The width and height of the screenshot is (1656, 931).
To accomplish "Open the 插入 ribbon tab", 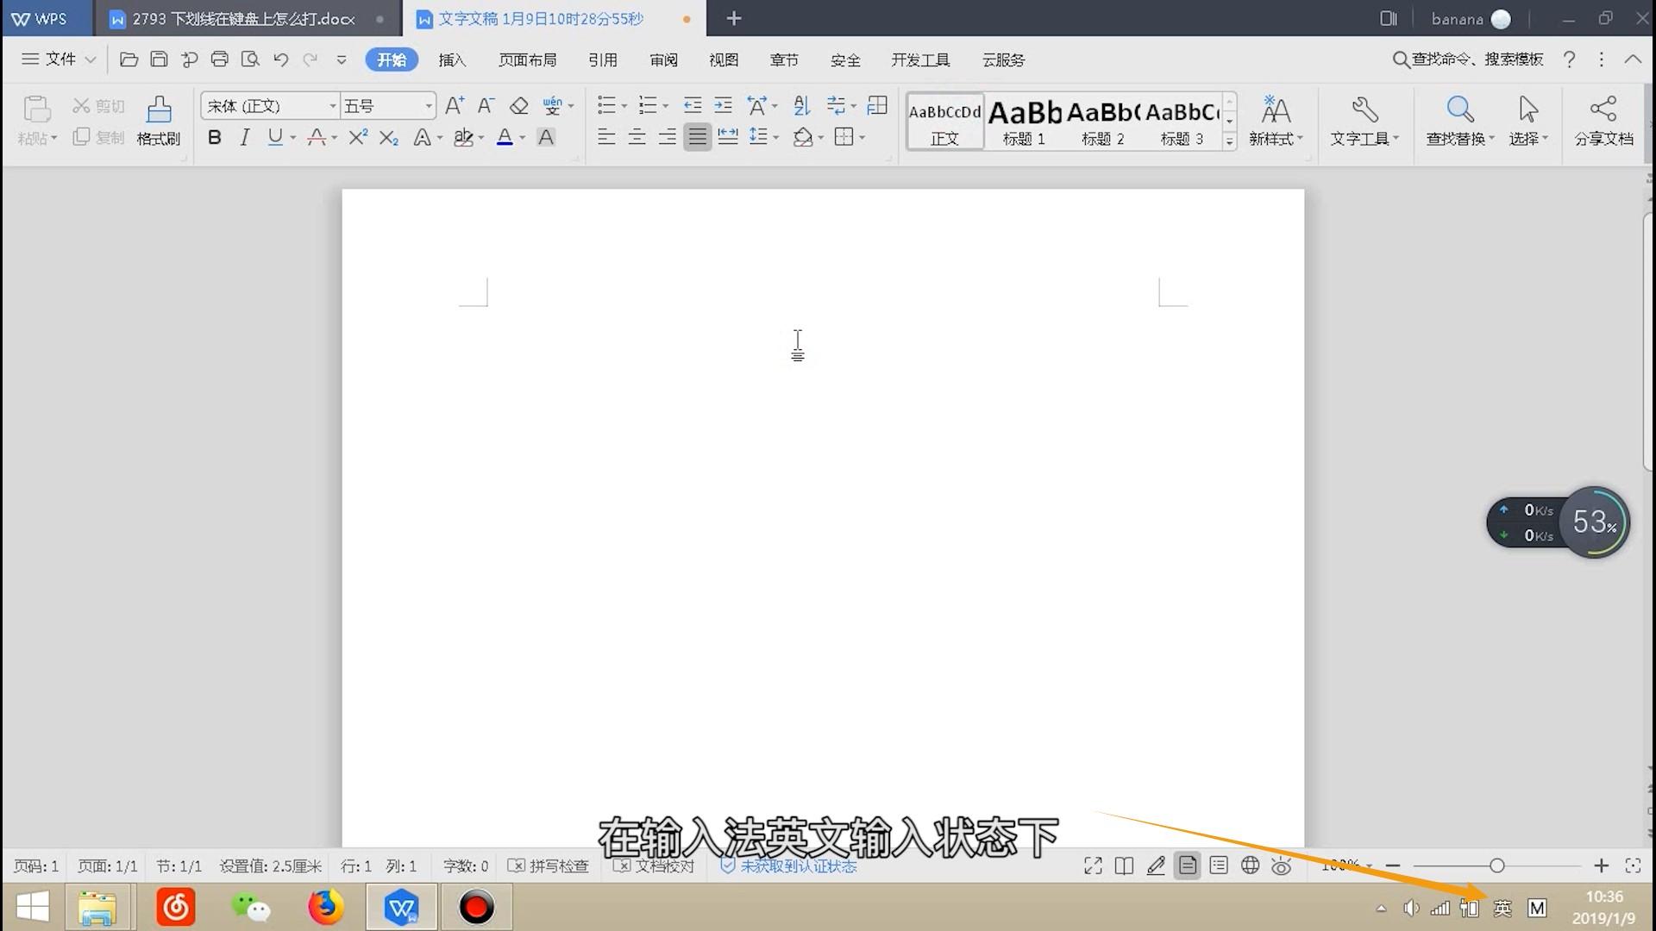I will coord(452,59).
